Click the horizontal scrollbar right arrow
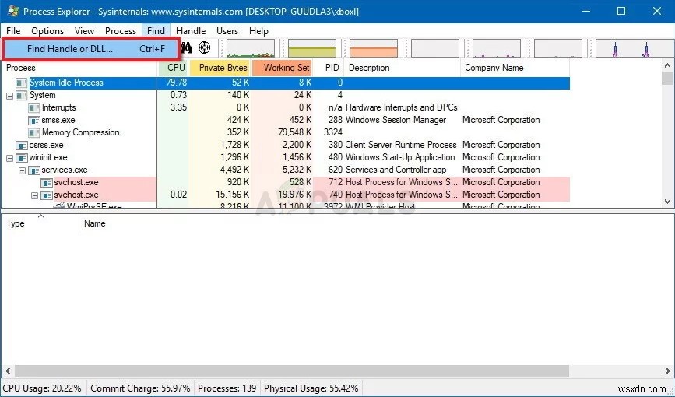Viewport: 675px width, 397px height. tap(668, 371)
